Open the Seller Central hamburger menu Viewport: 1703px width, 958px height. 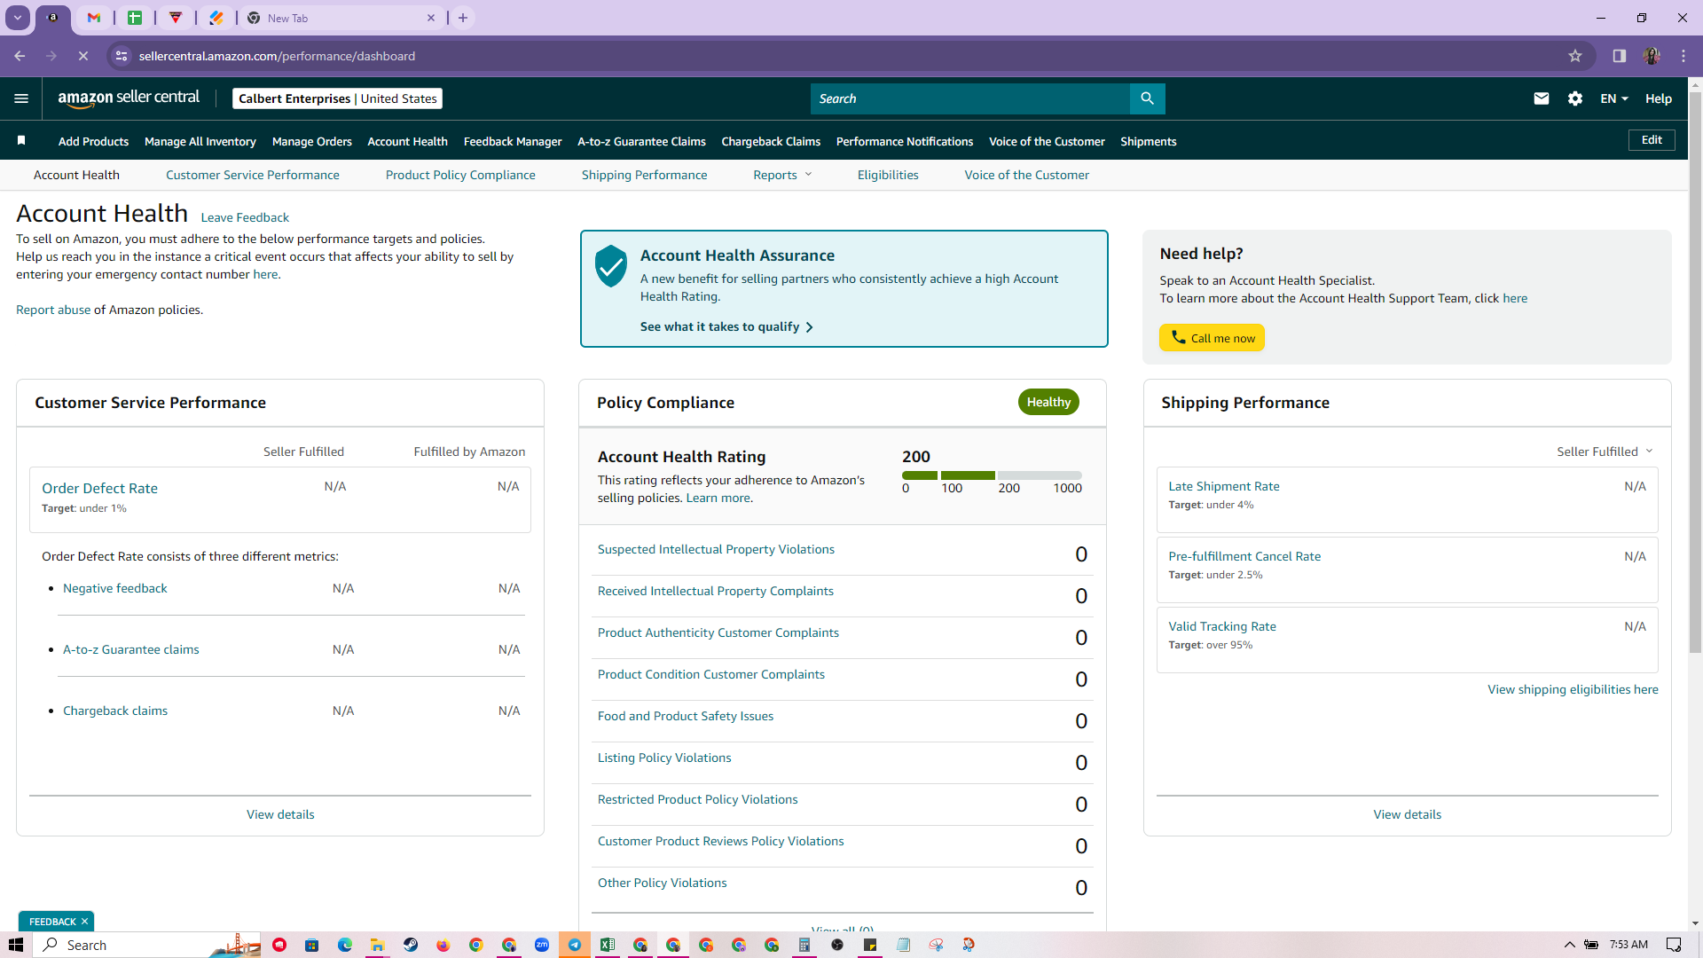tap(21, 98)
